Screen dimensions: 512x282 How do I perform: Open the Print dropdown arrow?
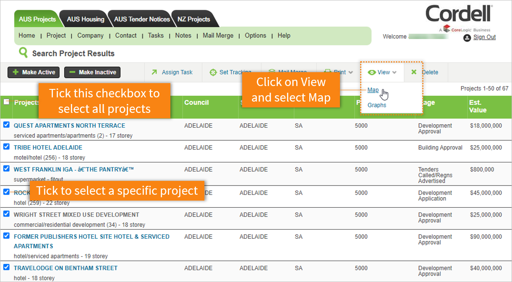[x=350, y=73]
